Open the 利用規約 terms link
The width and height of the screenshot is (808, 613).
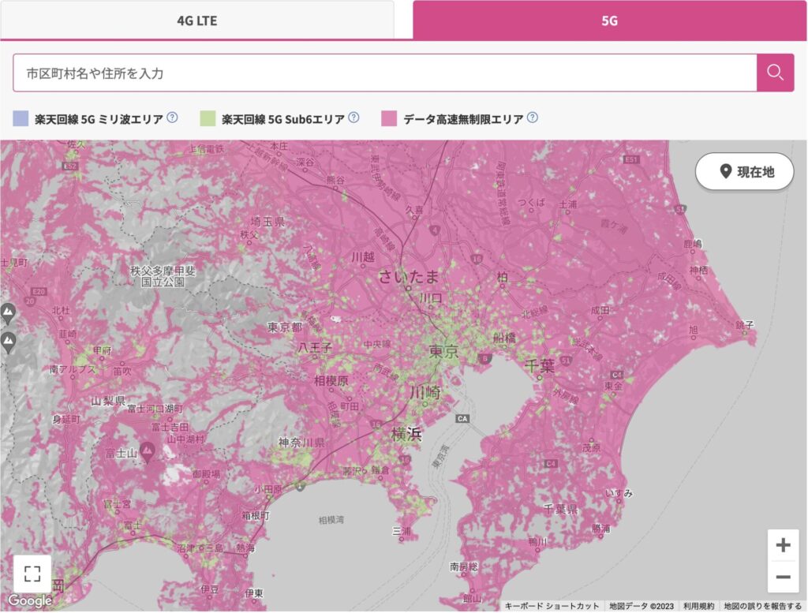click(x=698, y=607)
